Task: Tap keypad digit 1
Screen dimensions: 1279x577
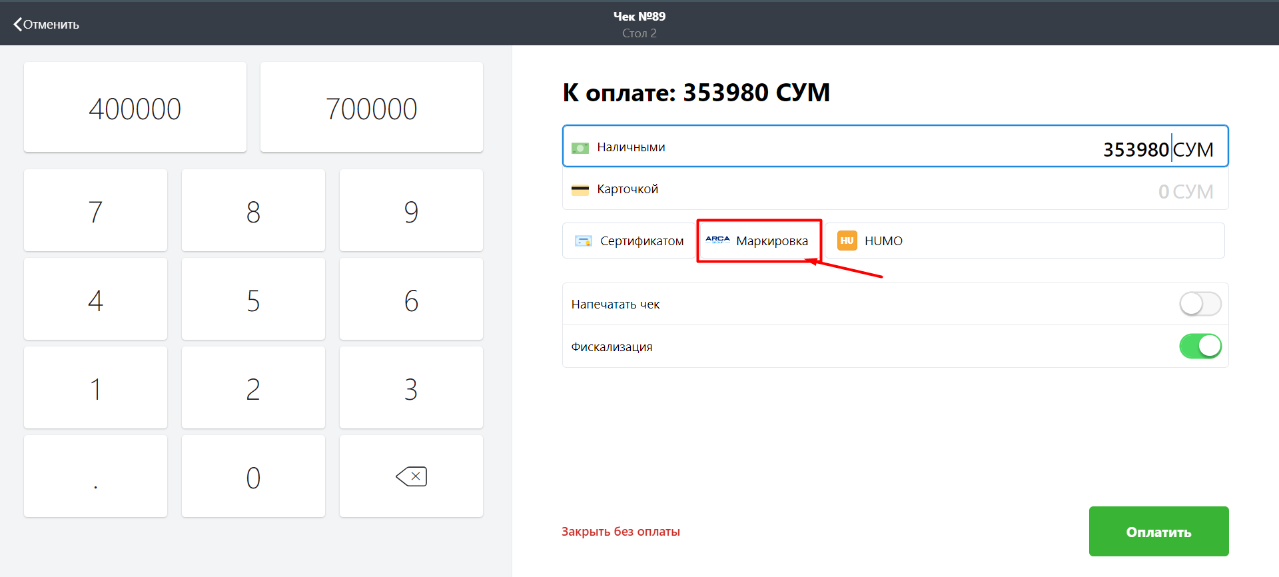Action: (95, 388)
